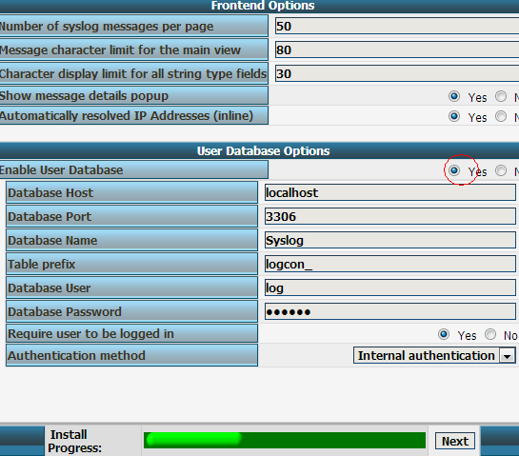Click the Database Port input field
The width and height of the screenshot is (519, 456).
389,216
